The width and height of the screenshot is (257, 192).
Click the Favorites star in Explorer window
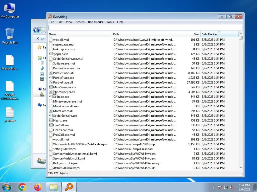pyautogui.click(x=39, y=47)
